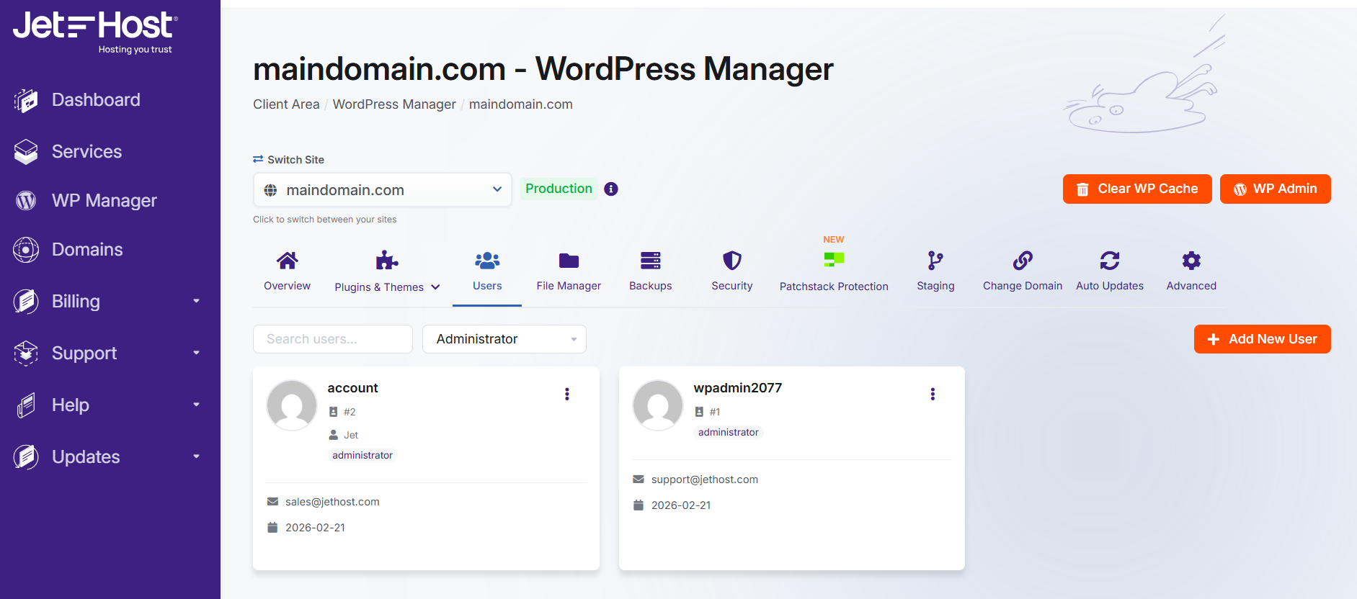
Task: Go to WordPress Manager breadcrumb link
Action: pyautogui.click(x=394, y=104)
